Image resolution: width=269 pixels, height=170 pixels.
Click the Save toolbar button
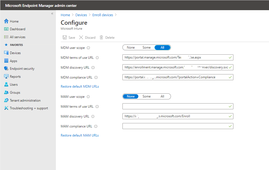69,38
